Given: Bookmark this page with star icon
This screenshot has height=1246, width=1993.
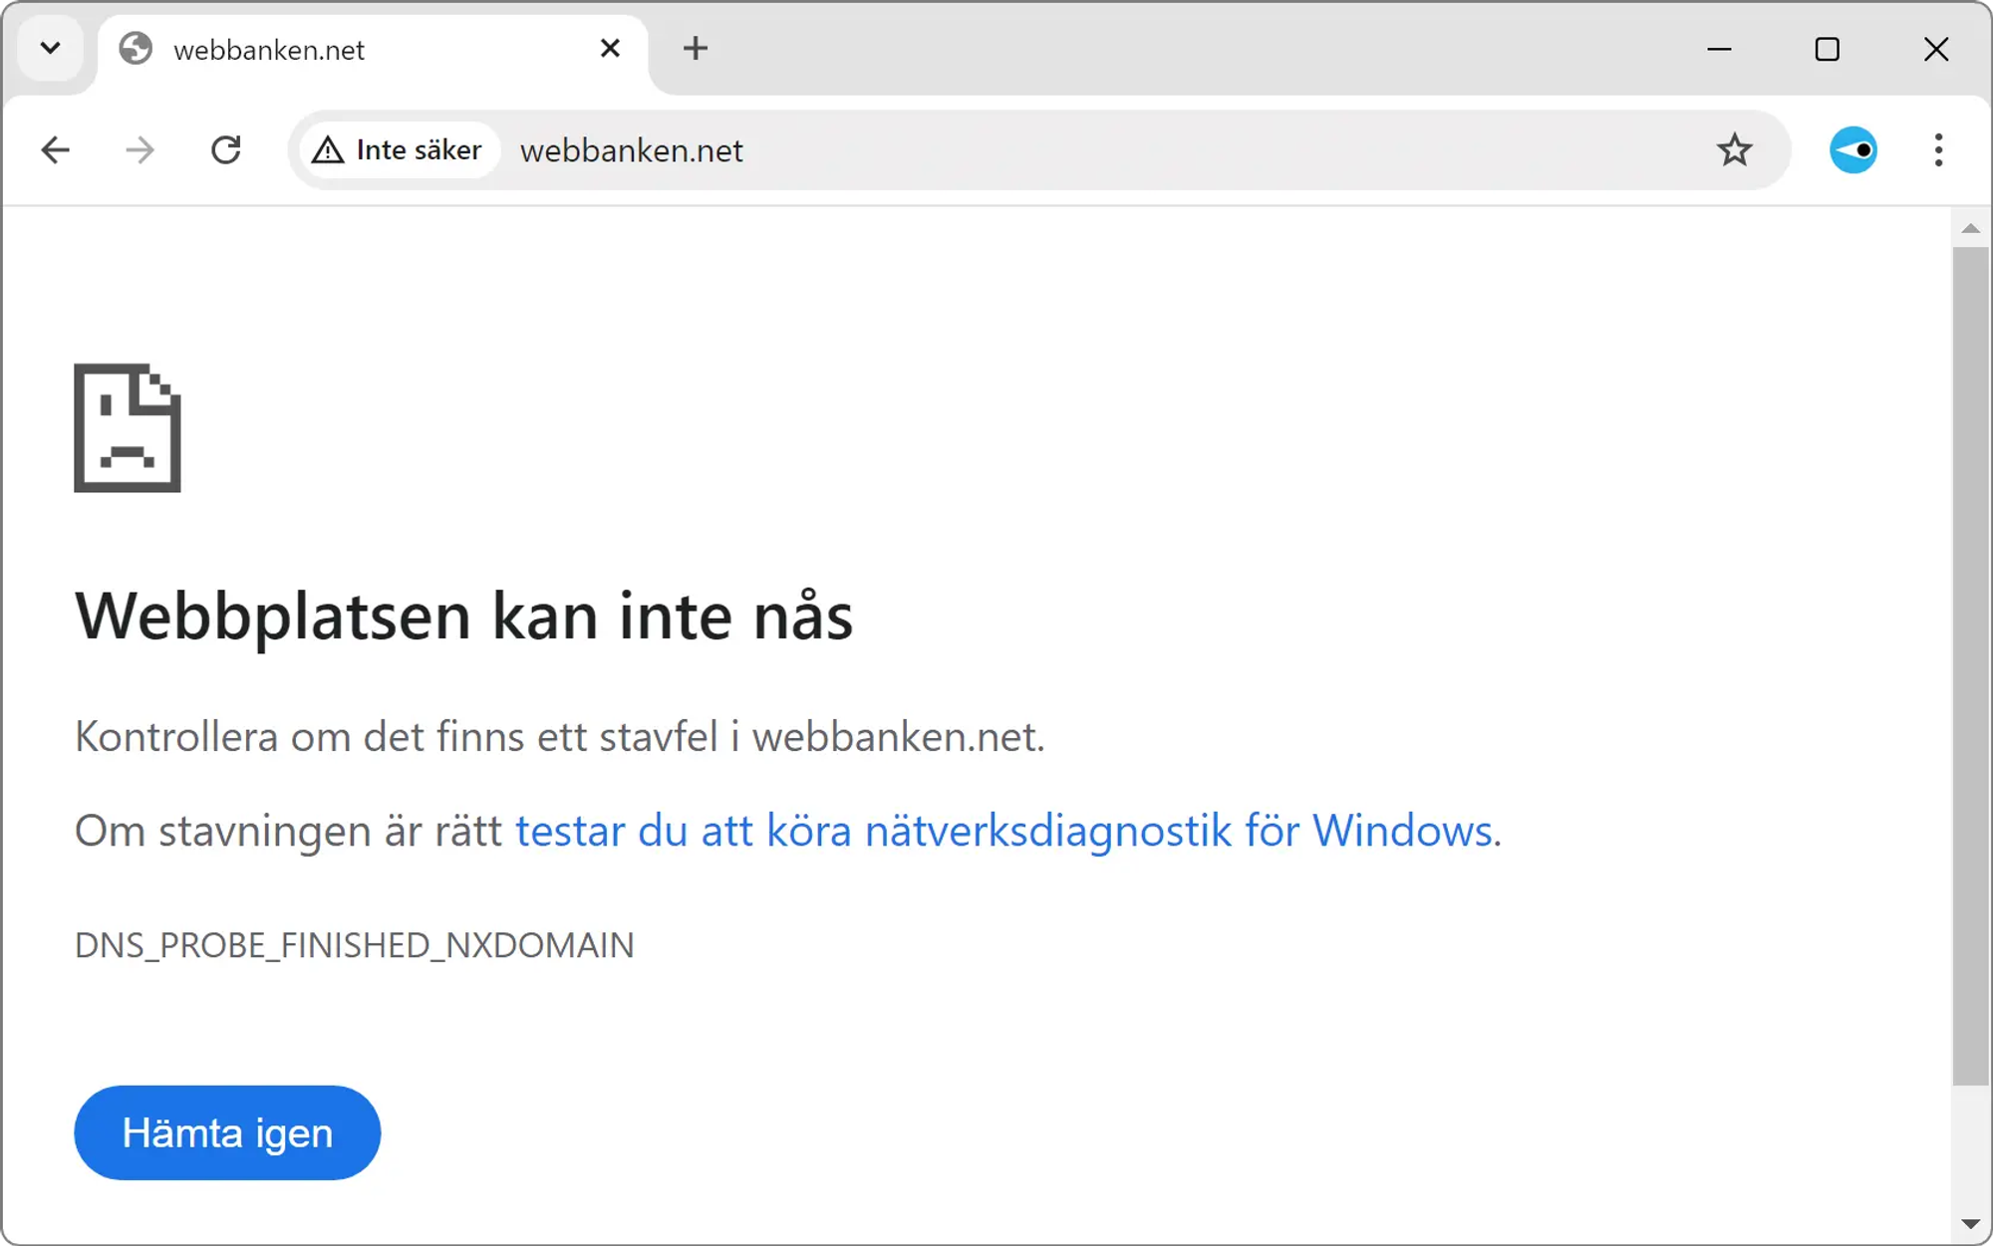Looking at the screenshot, I should coord(1734,150).
